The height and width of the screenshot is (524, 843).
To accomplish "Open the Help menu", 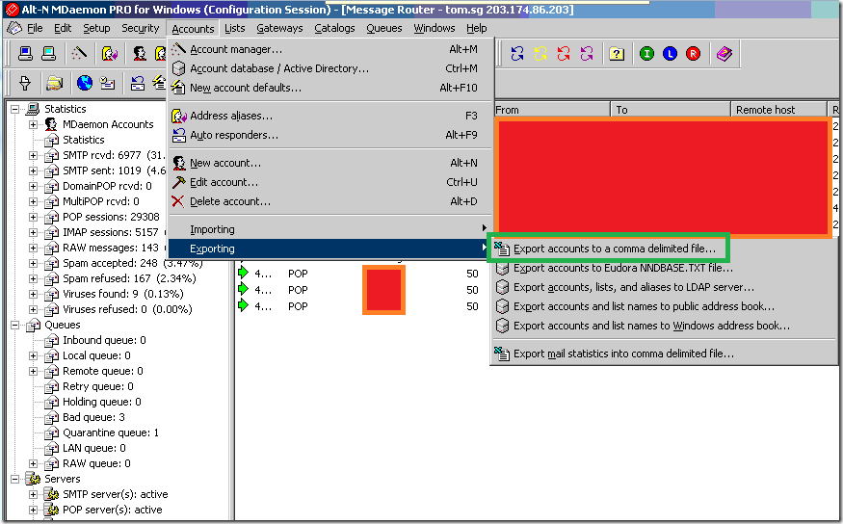I will pyautogui.click(x=476, y=28).
